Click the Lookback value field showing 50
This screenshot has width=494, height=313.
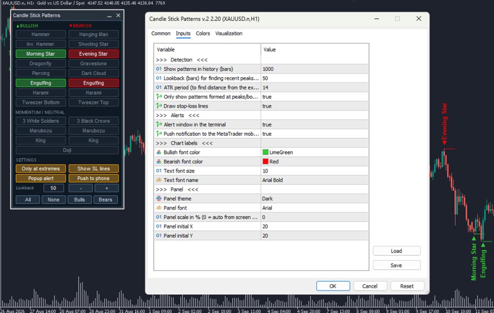[x=53, y=188]
